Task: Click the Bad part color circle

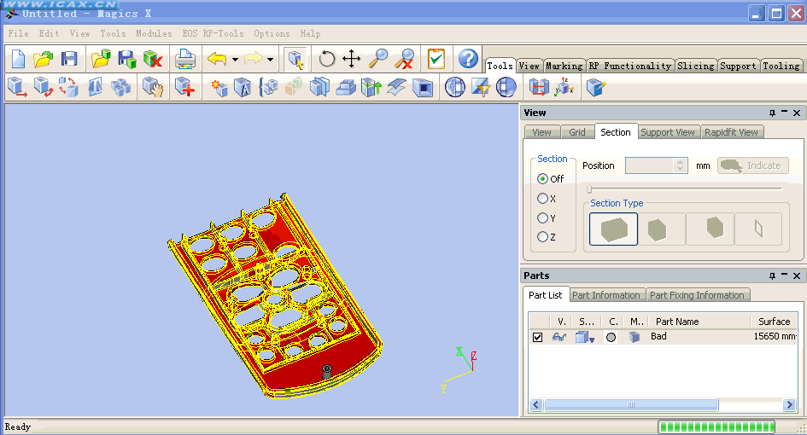Action: [x=611, y=337]
